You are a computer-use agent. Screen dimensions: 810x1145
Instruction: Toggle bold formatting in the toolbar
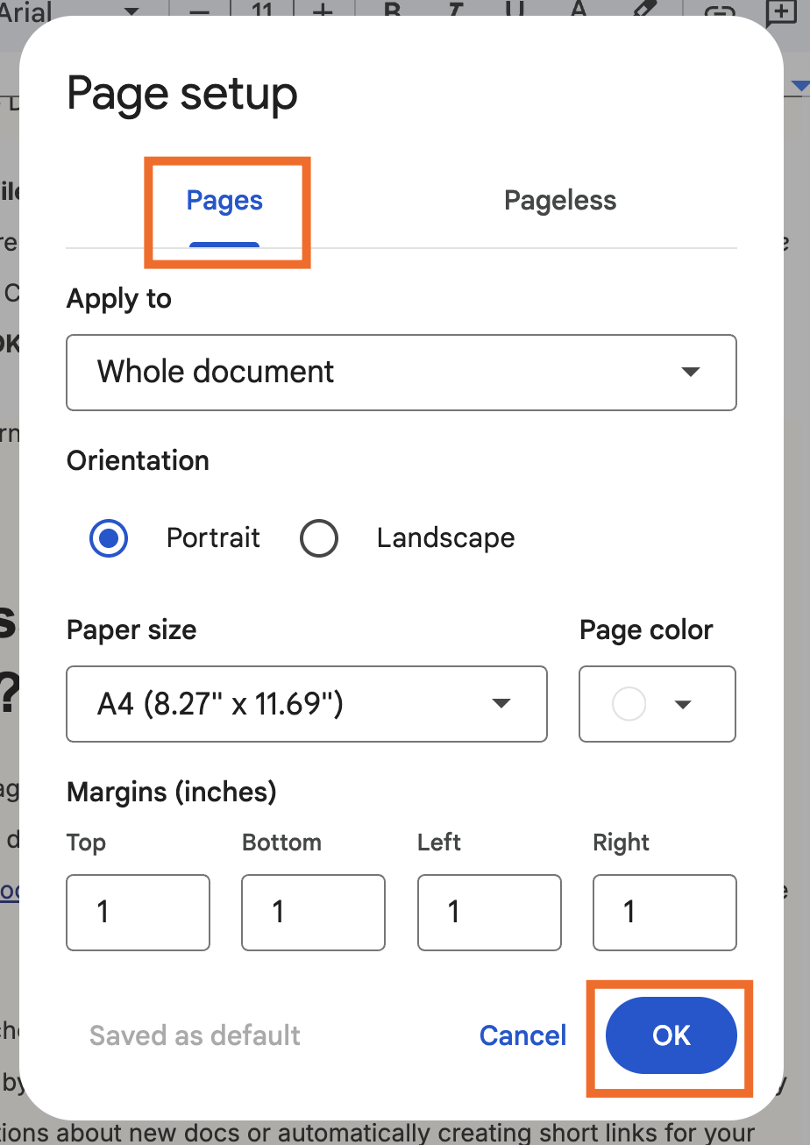(x=392, y=11)
